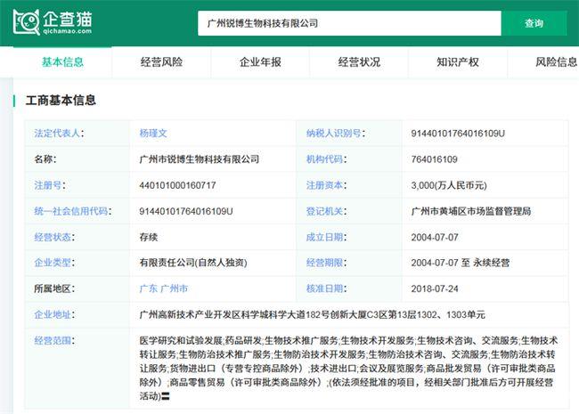
Task: Select the business scope paragraph
Action: (x=348, y=368)
